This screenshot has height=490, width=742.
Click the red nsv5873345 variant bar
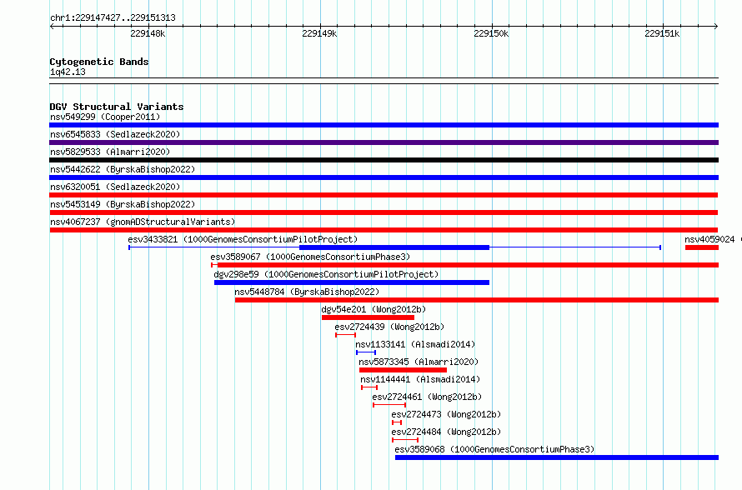403,370
